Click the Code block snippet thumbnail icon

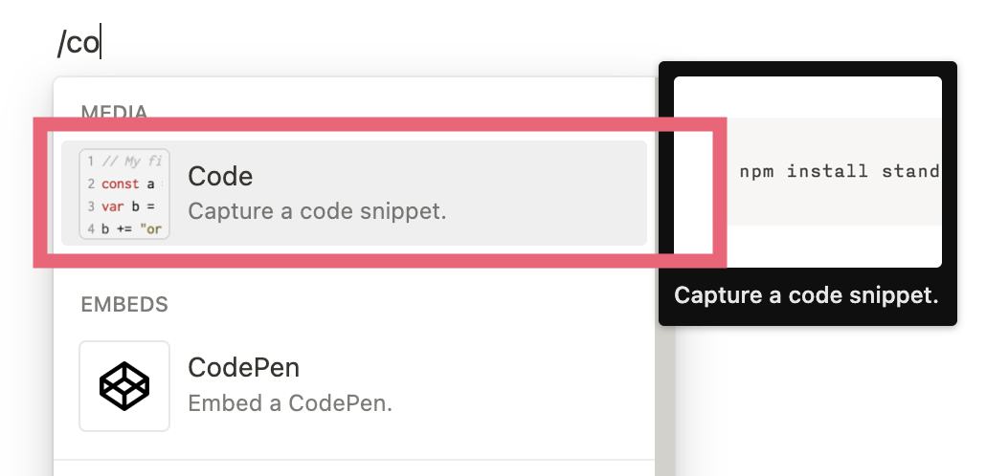124,193
